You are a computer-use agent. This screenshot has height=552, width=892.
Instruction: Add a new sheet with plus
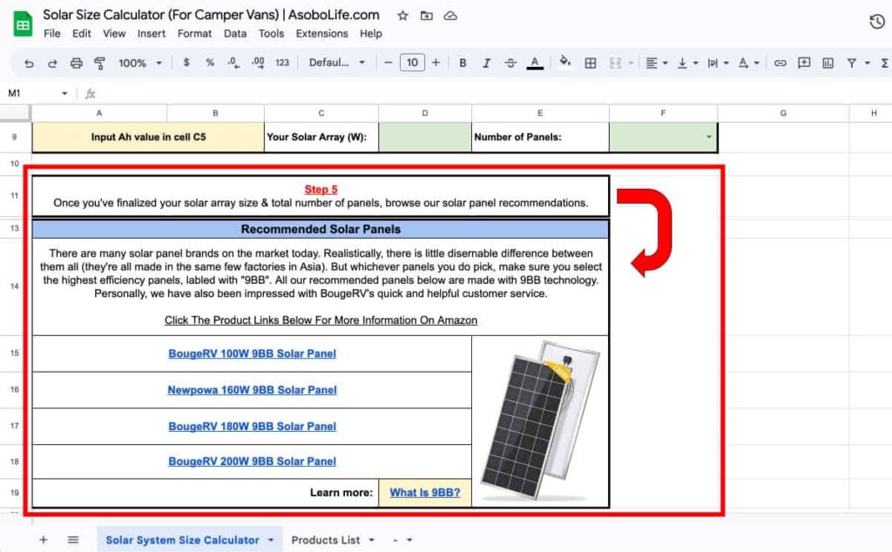pyautogui.click(x=44, y=540)
